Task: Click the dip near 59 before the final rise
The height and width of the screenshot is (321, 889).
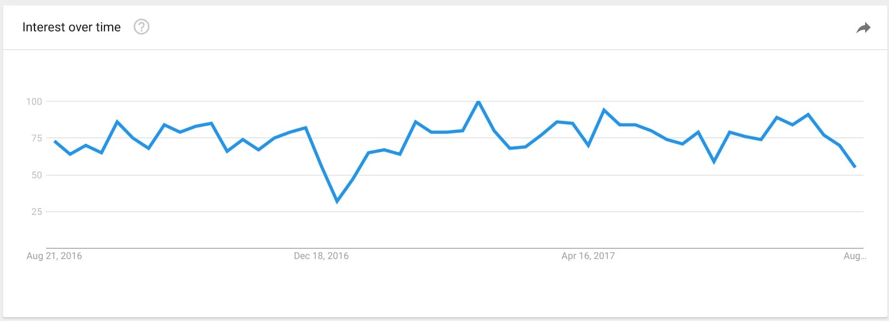Action: click(714, 162)
